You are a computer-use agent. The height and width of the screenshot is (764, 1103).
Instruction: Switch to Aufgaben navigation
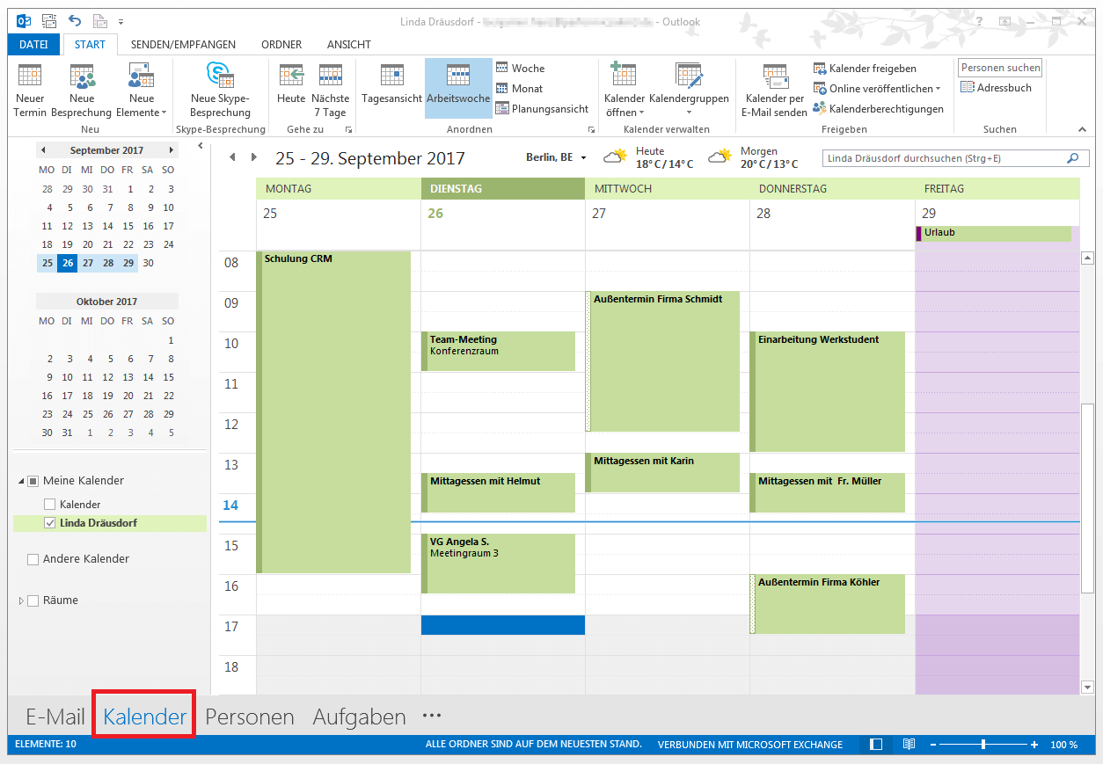360,717
